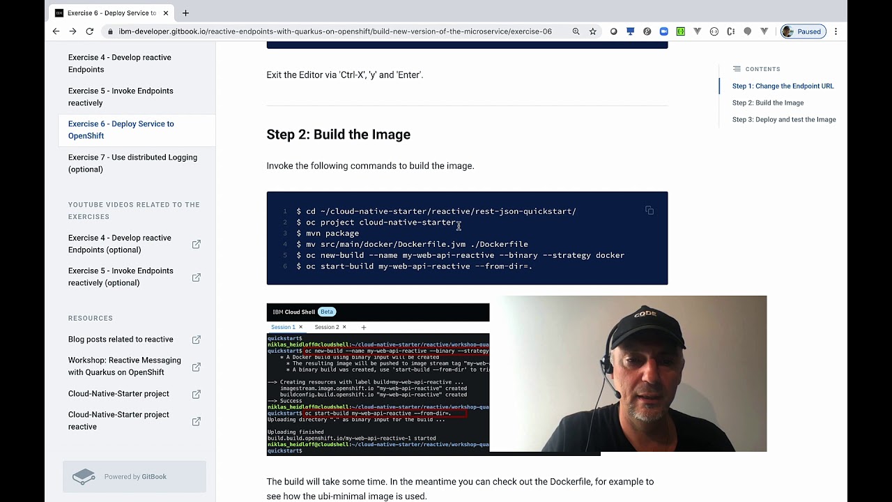Click the site info lock icon in address bar
The height and width of the screenshot is (502, 892).
click(x=109, y=31)
